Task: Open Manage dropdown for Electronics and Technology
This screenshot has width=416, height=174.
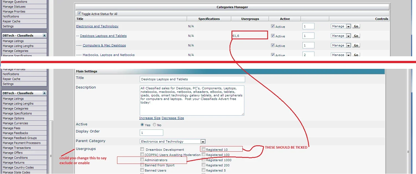Action: tap(341, 26)
